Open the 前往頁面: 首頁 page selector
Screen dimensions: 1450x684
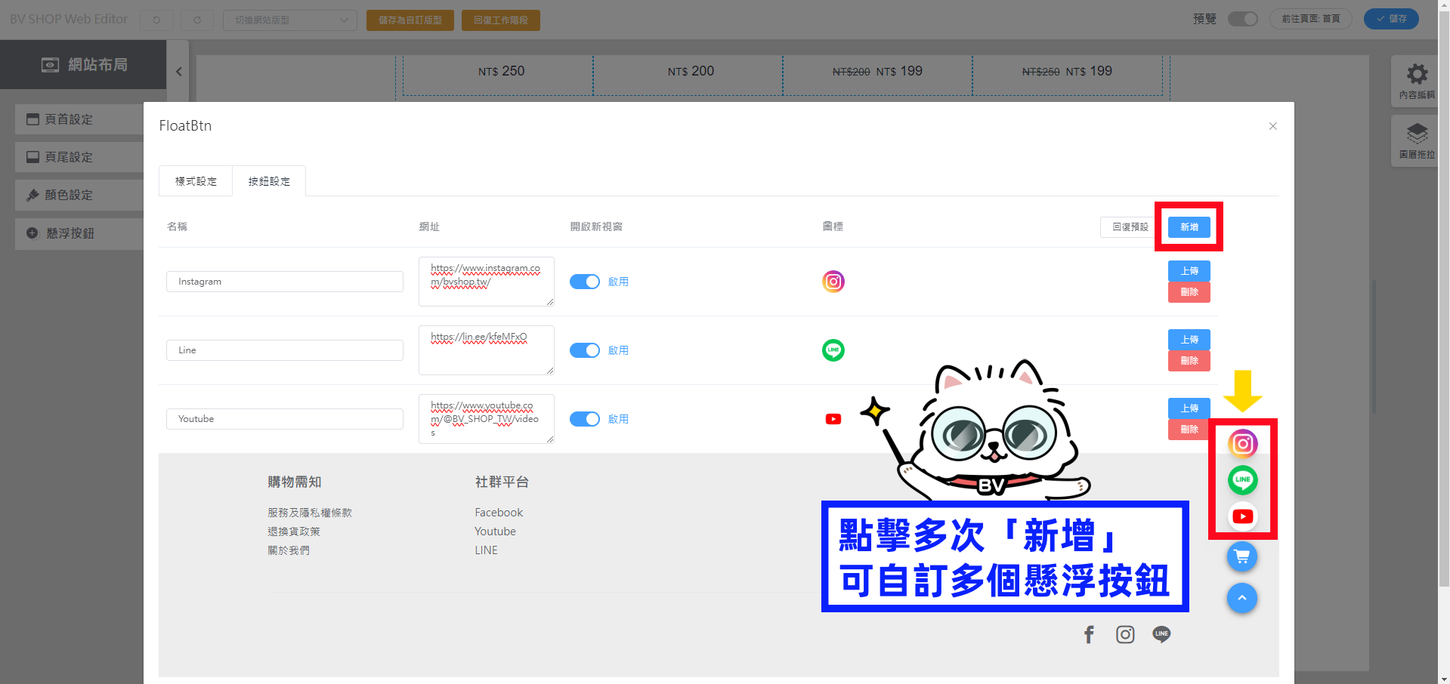1311,19
